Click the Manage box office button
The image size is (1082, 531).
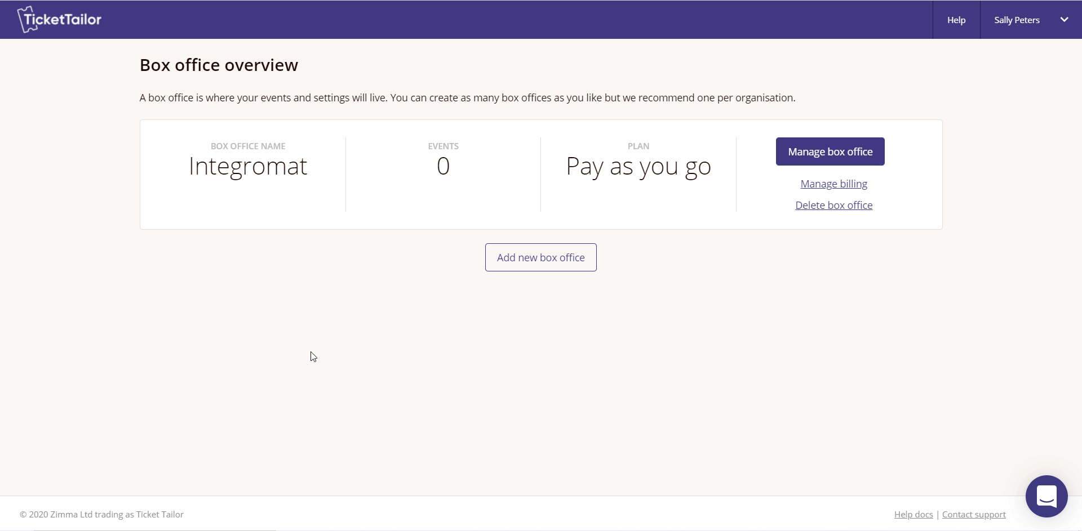pos(830,151)
